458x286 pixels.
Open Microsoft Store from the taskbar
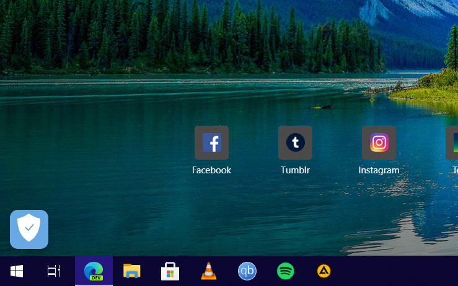(x=170, y=271)
